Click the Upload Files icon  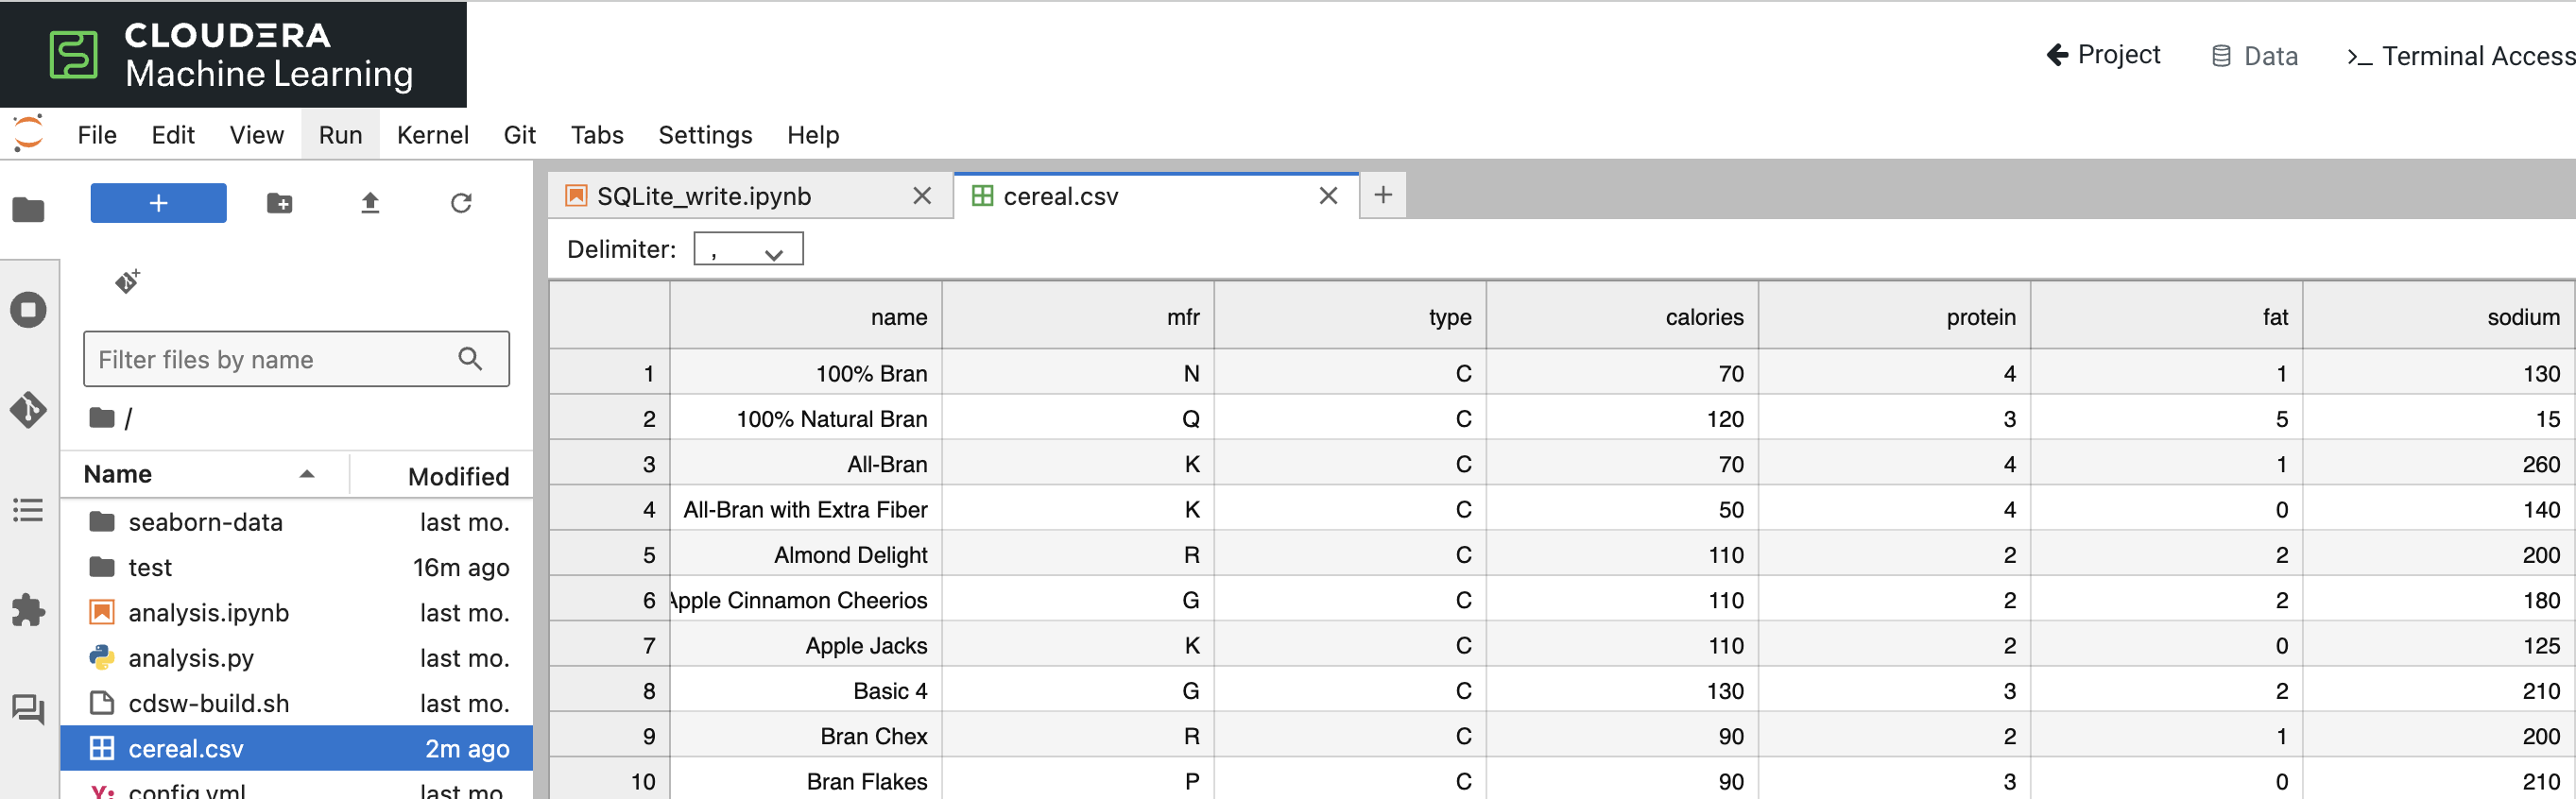370,203
